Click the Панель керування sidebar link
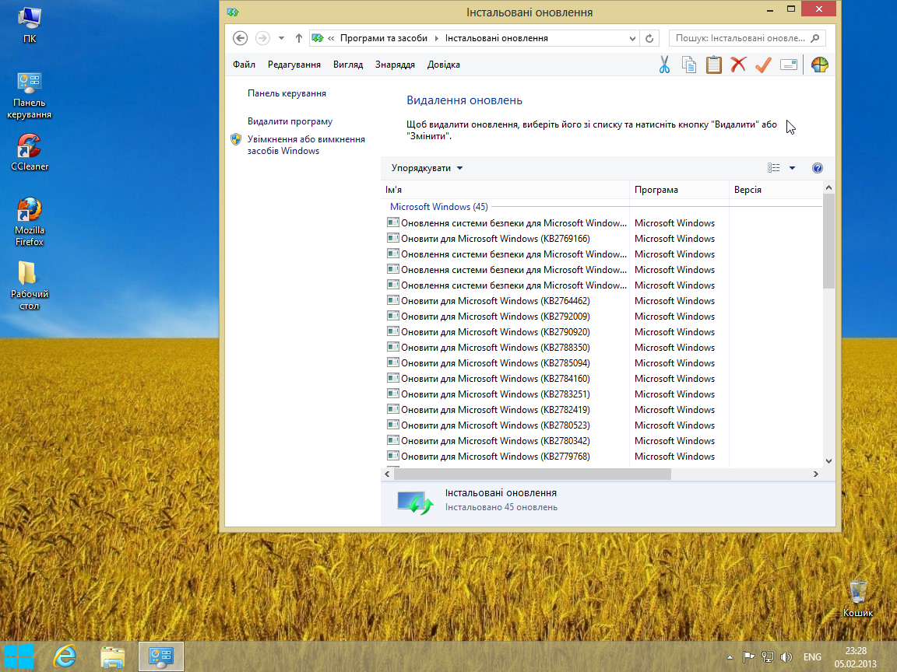 (x=287, y=93)
